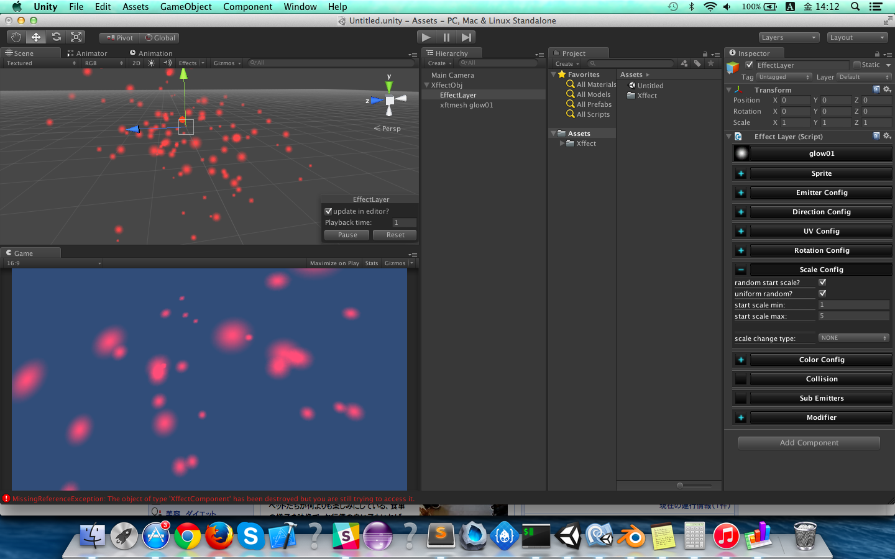Click the Inspector lock icon
895x559 pixels.
pos(877,54)
